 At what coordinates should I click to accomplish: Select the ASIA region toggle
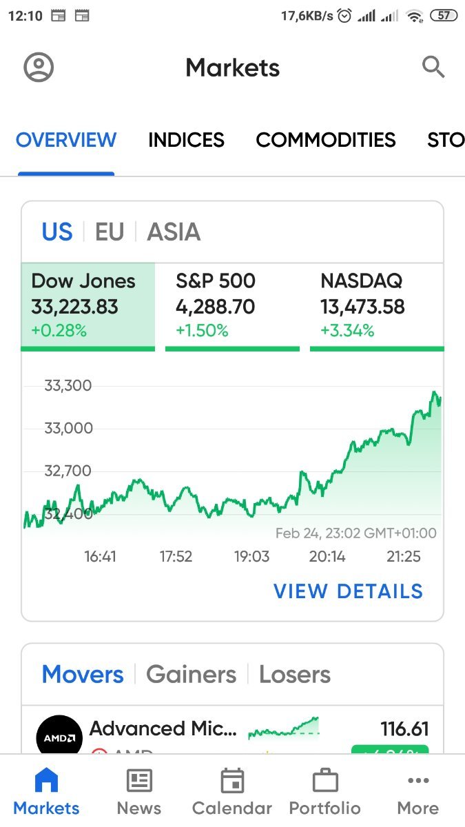pos(174,232)
